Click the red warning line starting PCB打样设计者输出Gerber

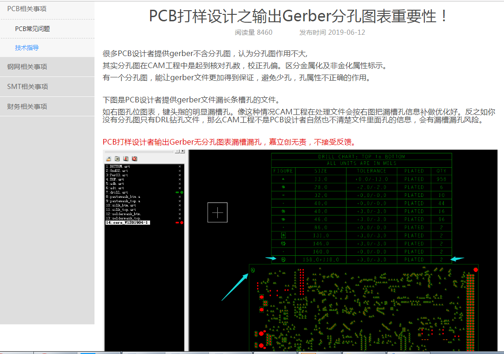click(x=230, y=142)
